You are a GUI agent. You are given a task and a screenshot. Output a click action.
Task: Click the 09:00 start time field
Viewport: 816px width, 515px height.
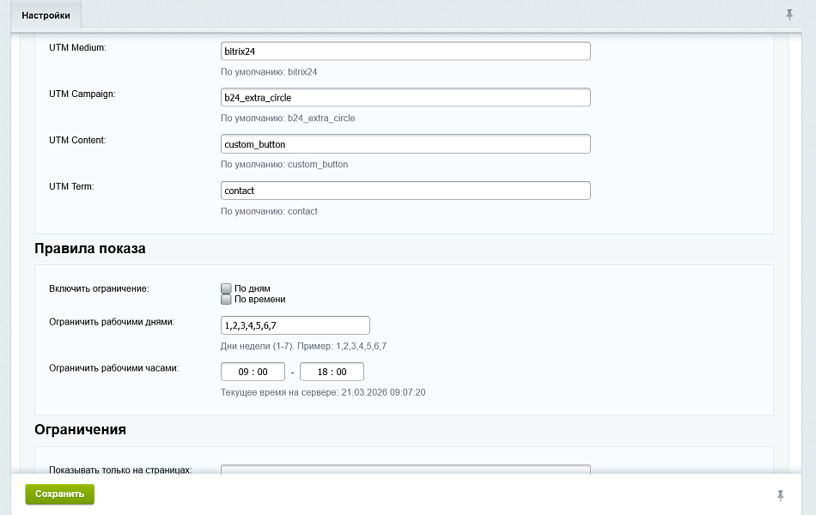point(253,372)
